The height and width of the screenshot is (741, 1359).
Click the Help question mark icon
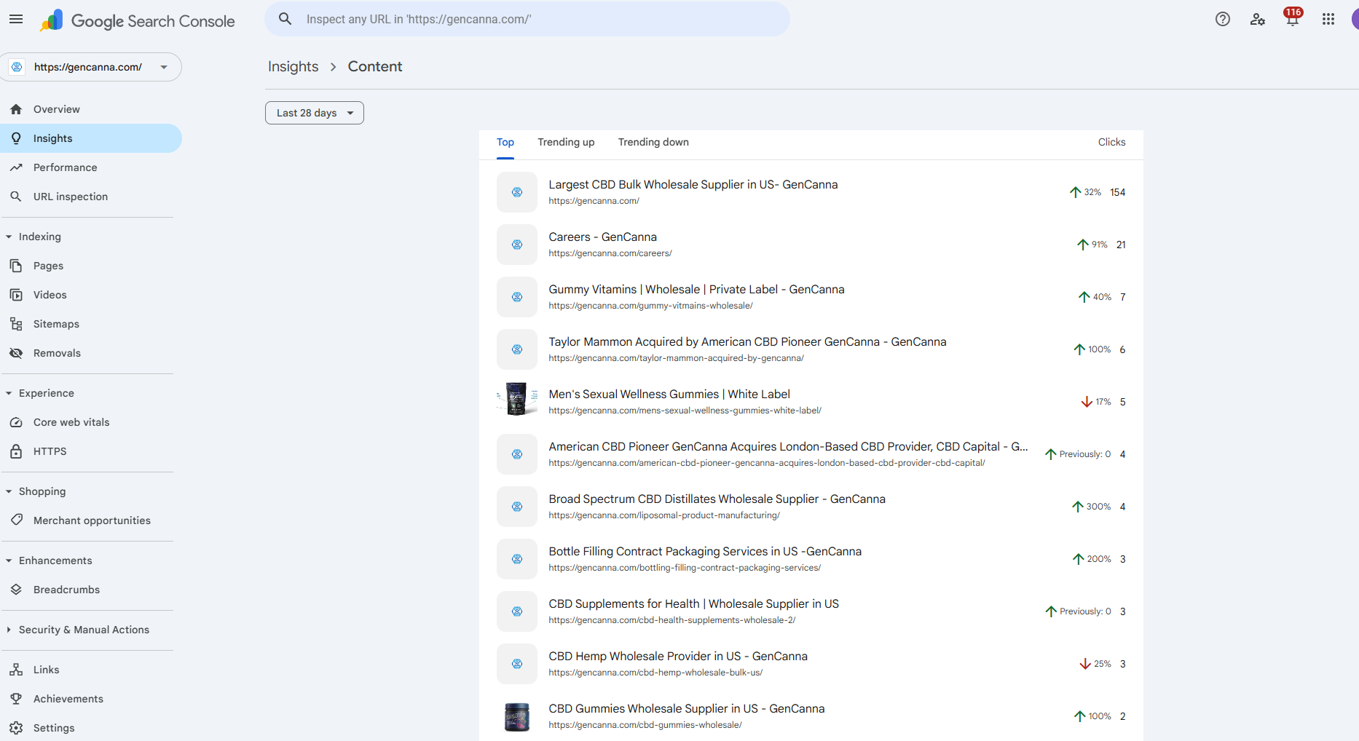[1223, 20]
